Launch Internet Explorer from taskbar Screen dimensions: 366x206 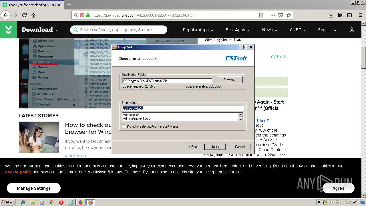pyautogui.click(x=23, y=202)
